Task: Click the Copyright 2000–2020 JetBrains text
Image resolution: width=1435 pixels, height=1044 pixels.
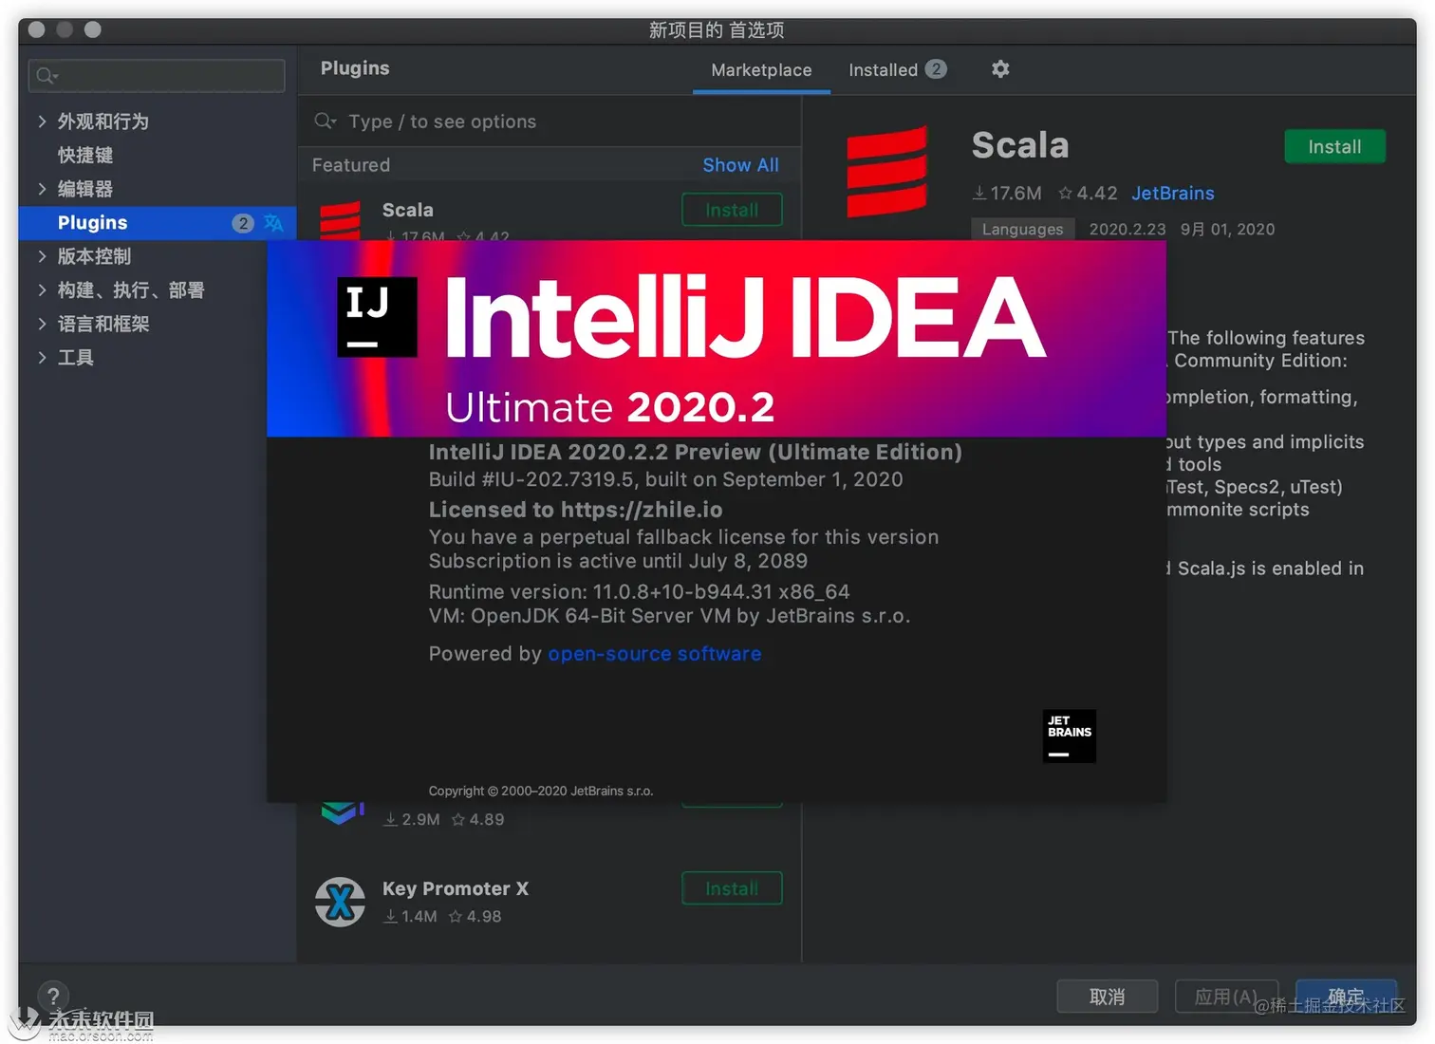Action: [x=540, y=791]
